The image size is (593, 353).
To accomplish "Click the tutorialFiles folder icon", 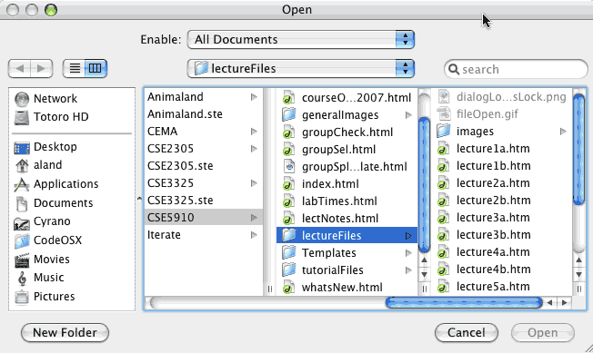I will [289, 270].
